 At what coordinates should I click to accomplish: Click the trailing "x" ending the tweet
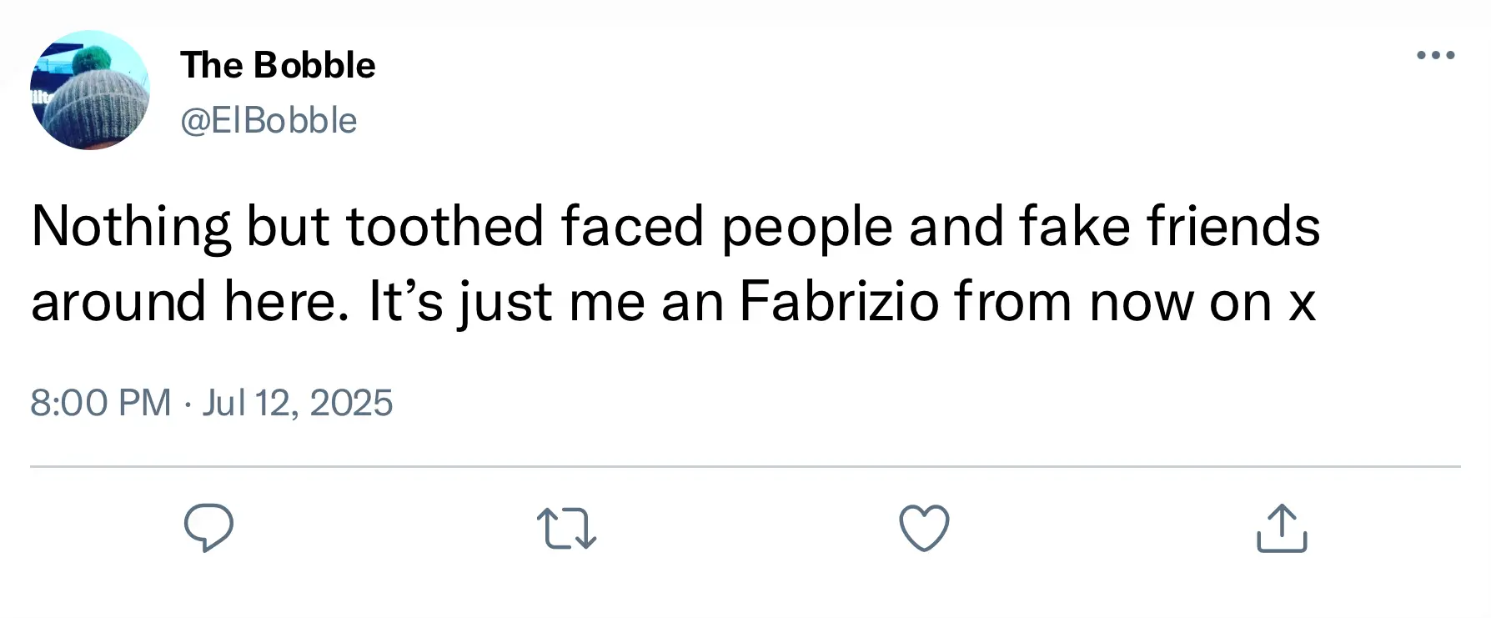point(1302,302)
